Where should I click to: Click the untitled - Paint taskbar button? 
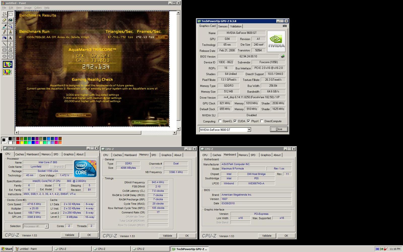(33, 249)
